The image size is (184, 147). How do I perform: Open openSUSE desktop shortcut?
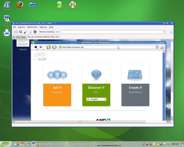pyautogui.click(x=59, y=6)
